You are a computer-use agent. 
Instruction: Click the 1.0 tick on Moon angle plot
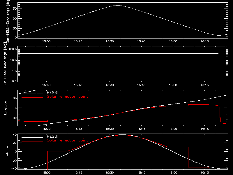tap(14, 71)
